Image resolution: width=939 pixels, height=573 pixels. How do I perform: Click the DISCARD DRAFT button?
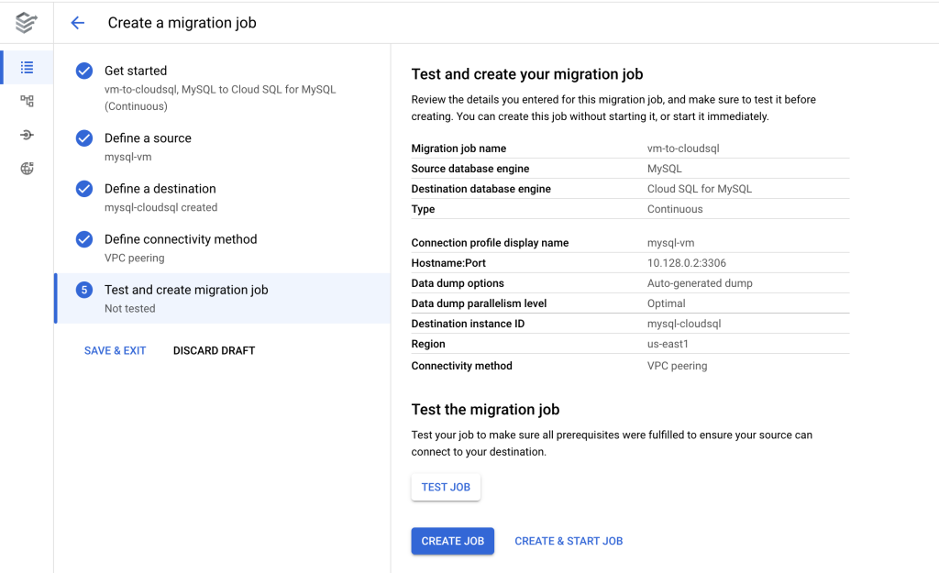click(x=214, y=350)
